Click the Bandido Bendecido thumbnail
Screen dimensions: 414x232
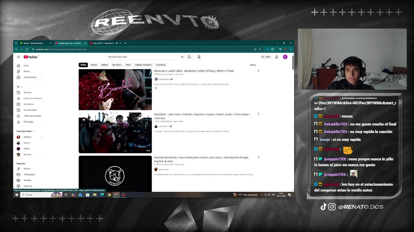115,174
